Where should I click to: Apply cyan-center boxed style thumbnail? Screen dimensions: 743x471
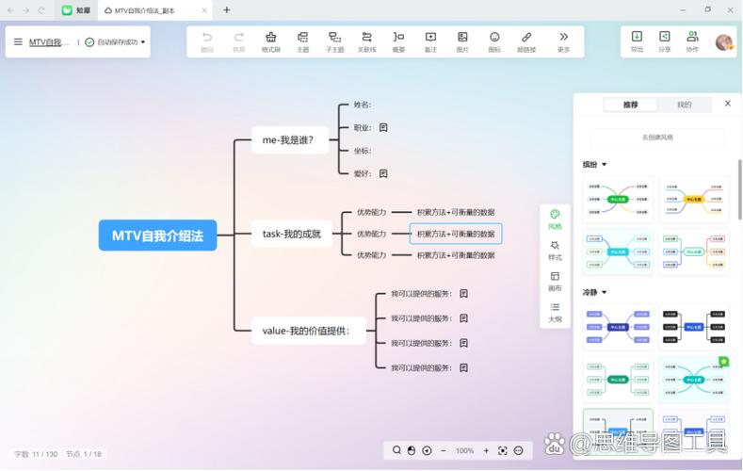(x=618, y=252)
